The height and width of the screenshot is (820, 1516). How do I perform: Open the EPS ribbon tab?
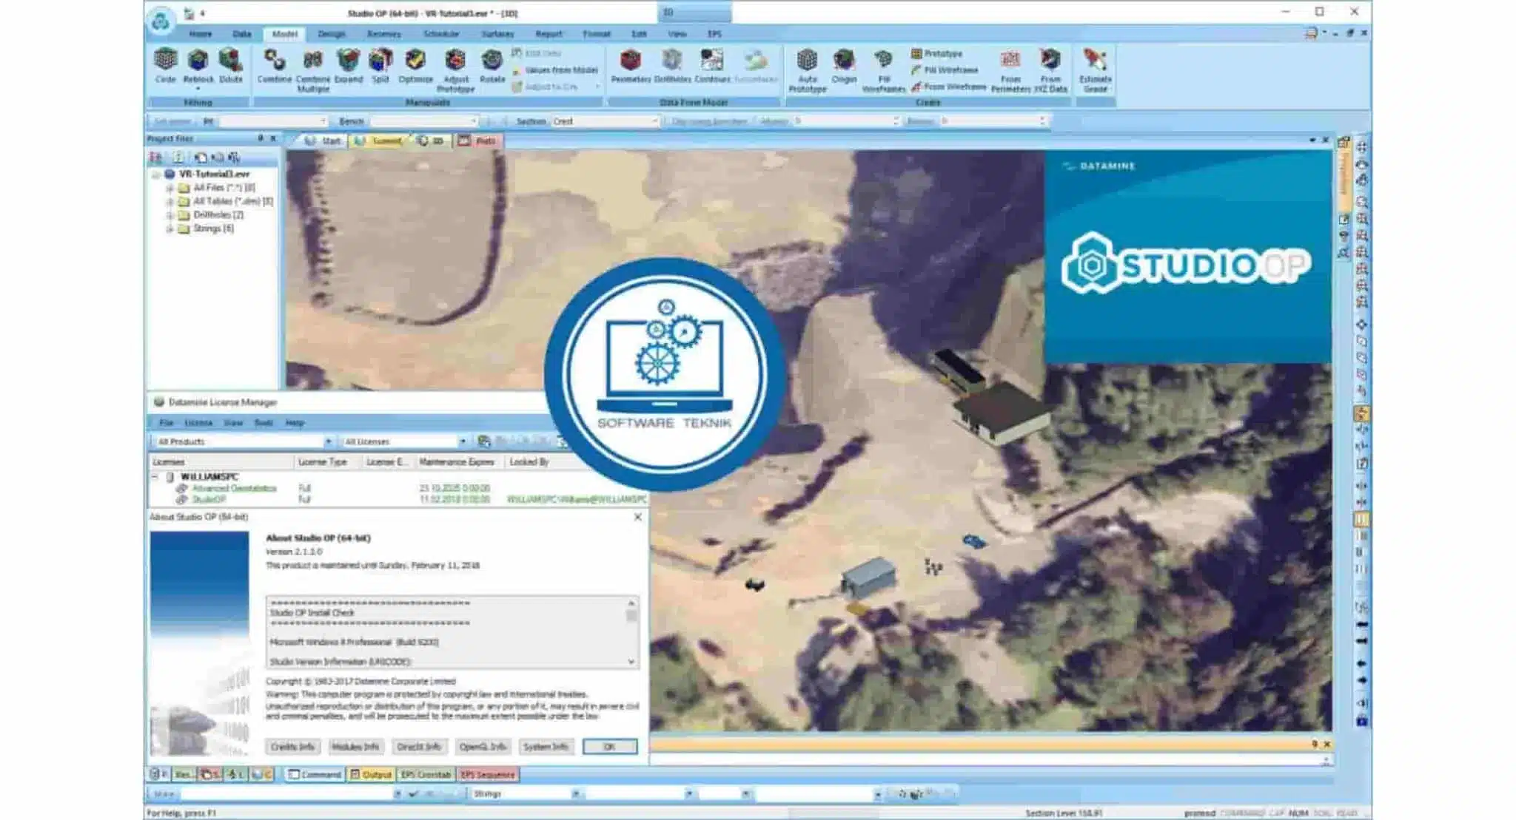click(714, 34)
